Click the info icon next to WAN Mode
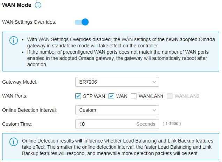The height and width of the screenshot is (162, 222). [38, 5]
